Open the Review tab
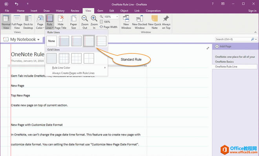The height and width of the screenshot is (156, 259). pos(75,11)
